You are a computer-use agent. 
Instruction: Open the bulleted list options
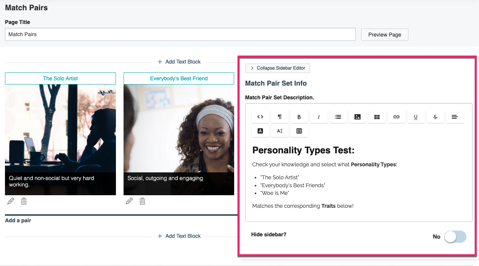click(338, 117)
